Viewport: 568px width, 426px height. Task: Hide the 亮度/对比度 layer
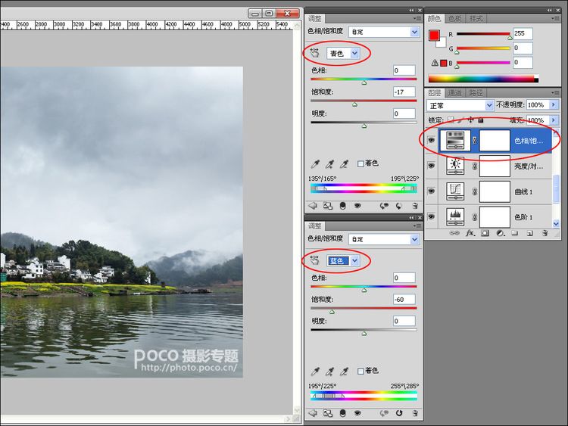pyautogui.click(x=431, y=166)
